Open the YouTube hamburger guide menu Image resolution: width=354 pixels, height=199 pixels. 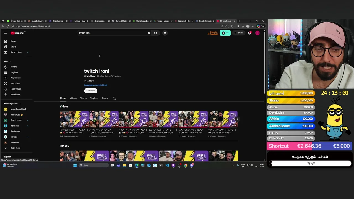coord(5,33)
